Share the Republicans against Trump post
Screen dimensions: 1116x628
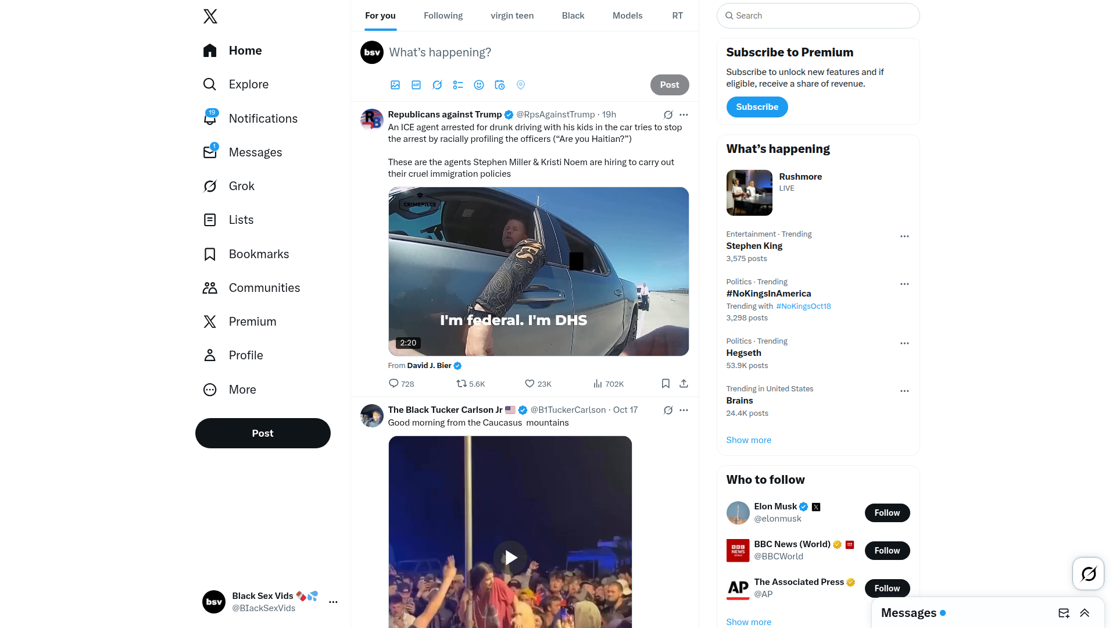point(684,384)
